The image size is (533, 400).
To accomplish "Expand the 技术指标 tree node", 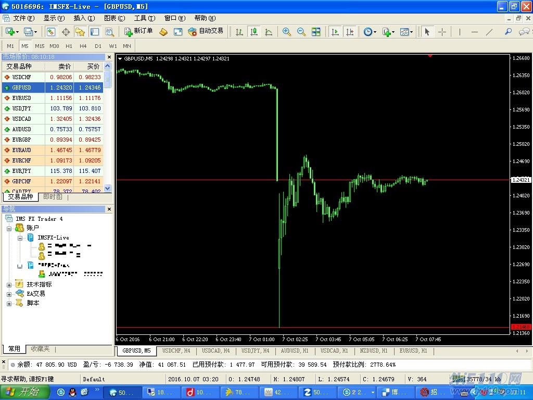I will tap(9, 285).
